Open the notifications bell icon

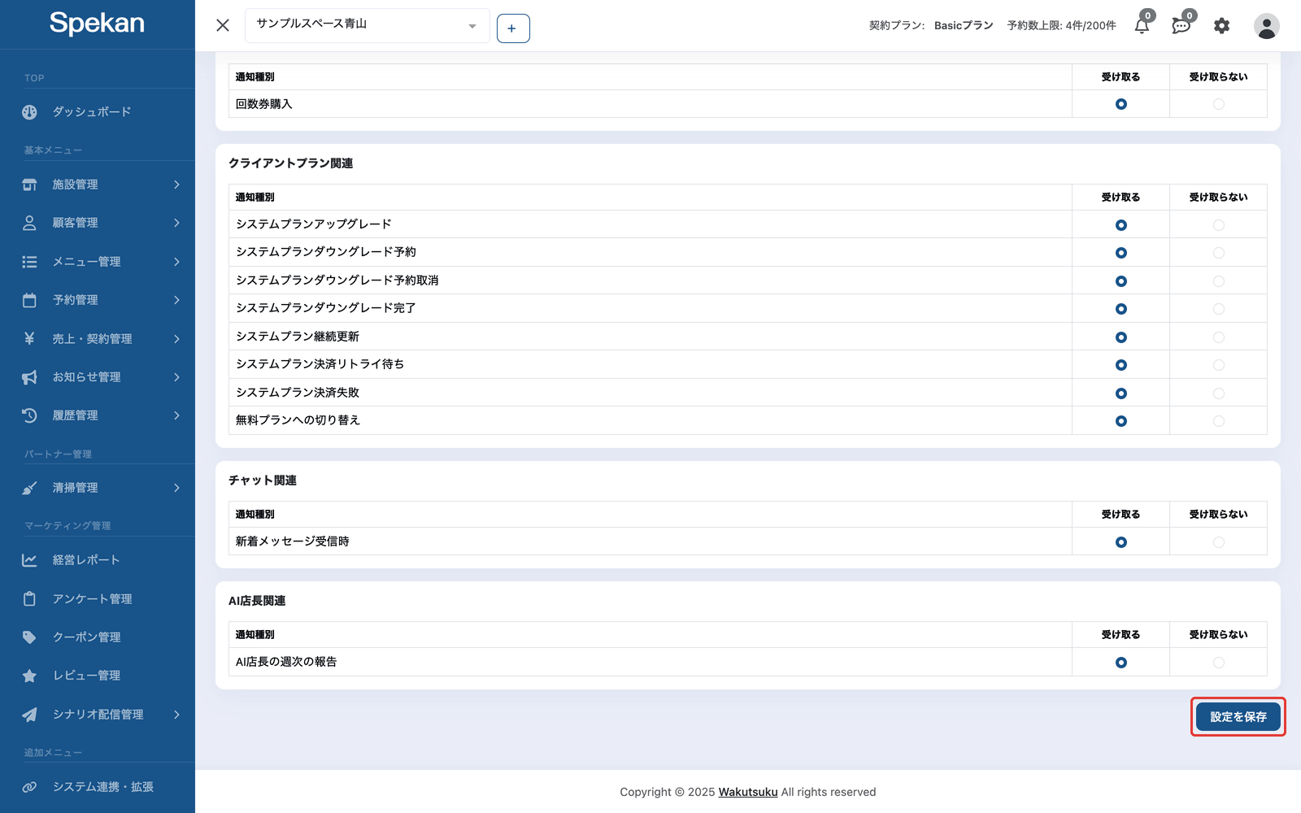click(1142, 26)
